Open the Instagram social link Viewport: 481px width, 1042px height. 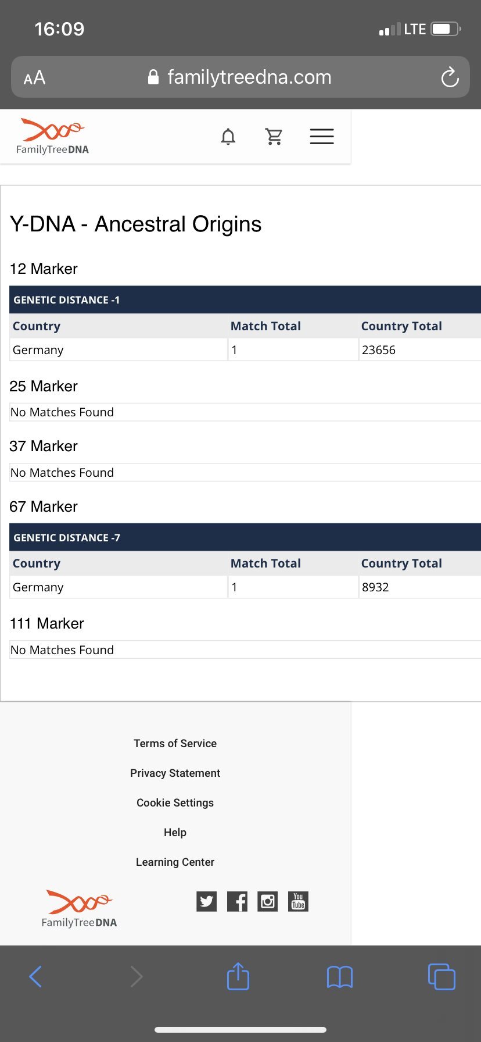click(x=267, y=901)
